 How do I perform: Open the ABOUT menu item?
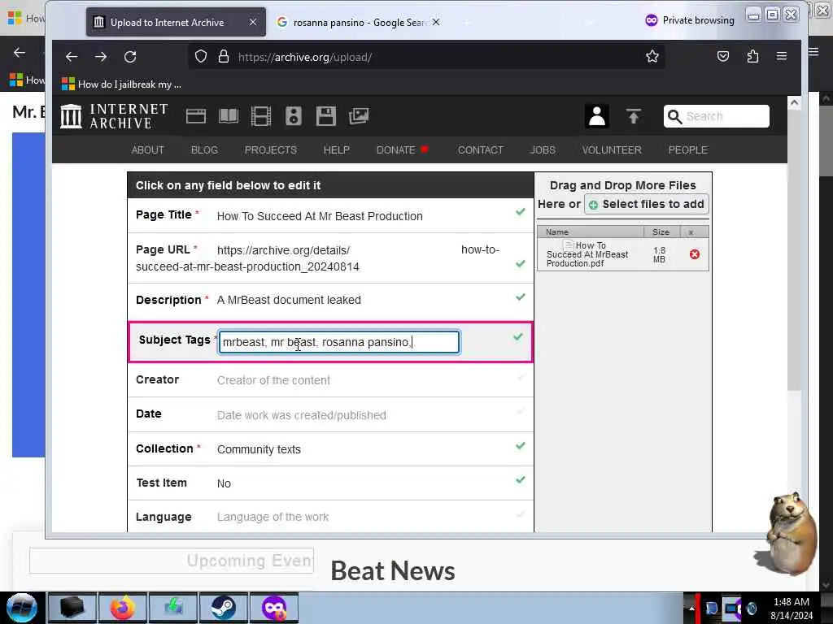148,150
